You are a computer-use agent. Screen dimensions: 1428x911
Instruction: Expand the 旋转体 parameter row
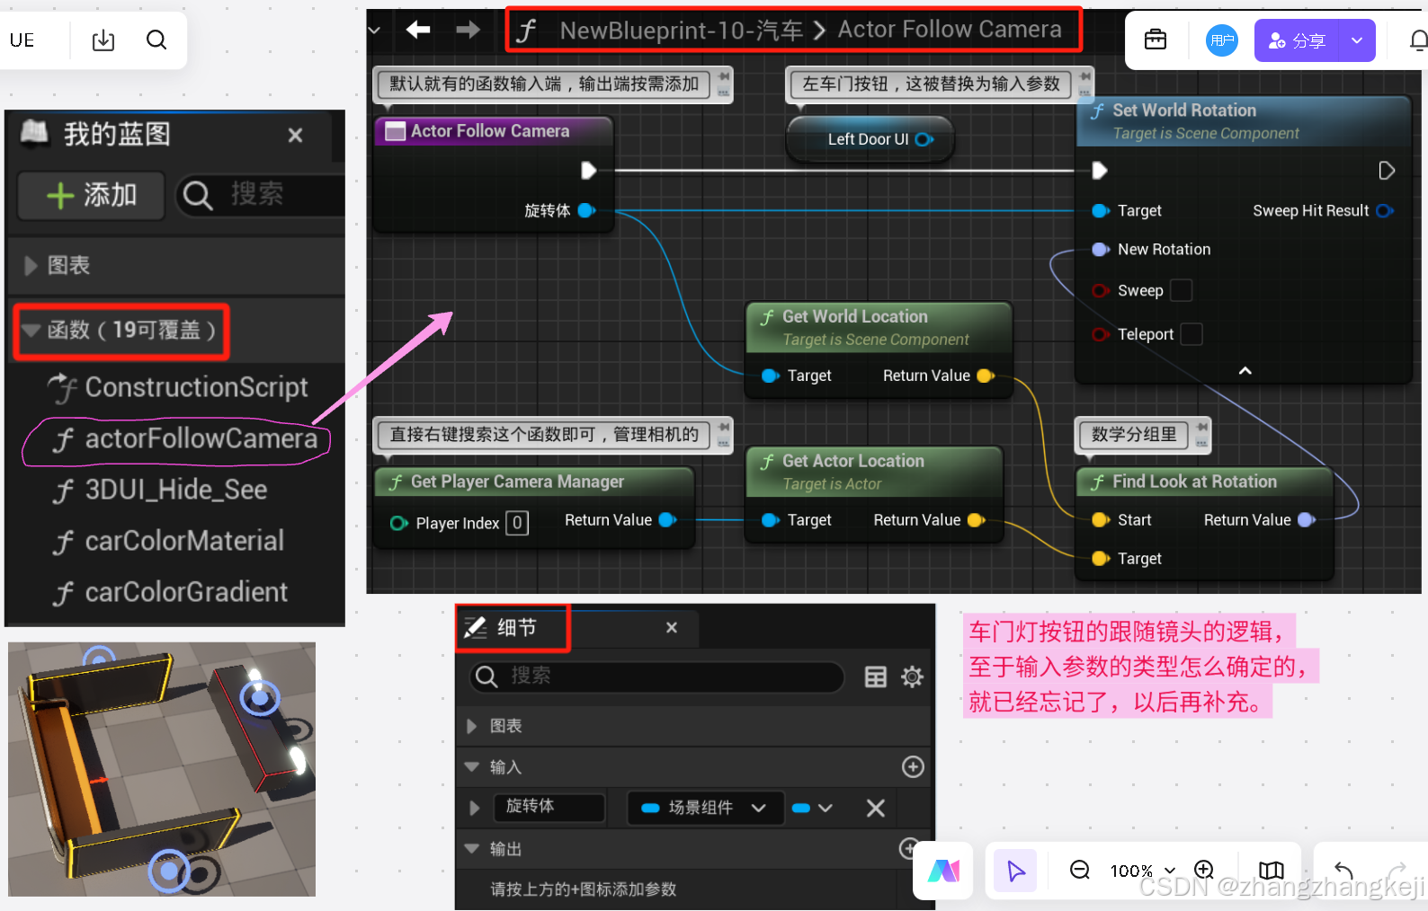point(475,808)
